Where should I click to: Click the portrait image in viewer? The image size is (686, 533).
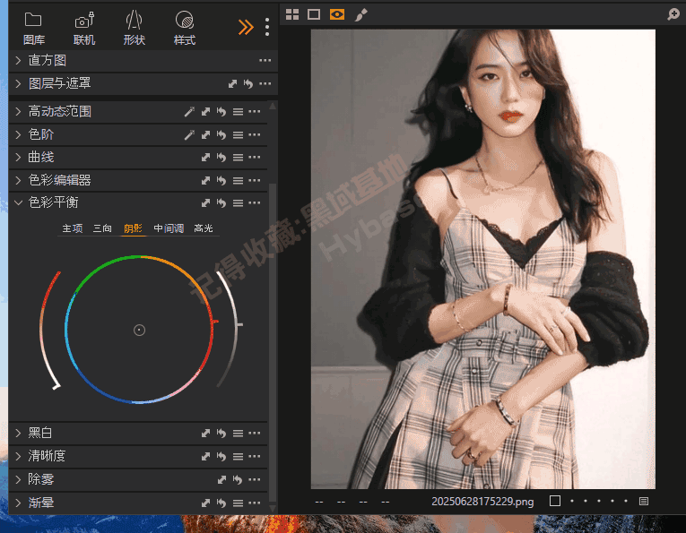(483, 259)
